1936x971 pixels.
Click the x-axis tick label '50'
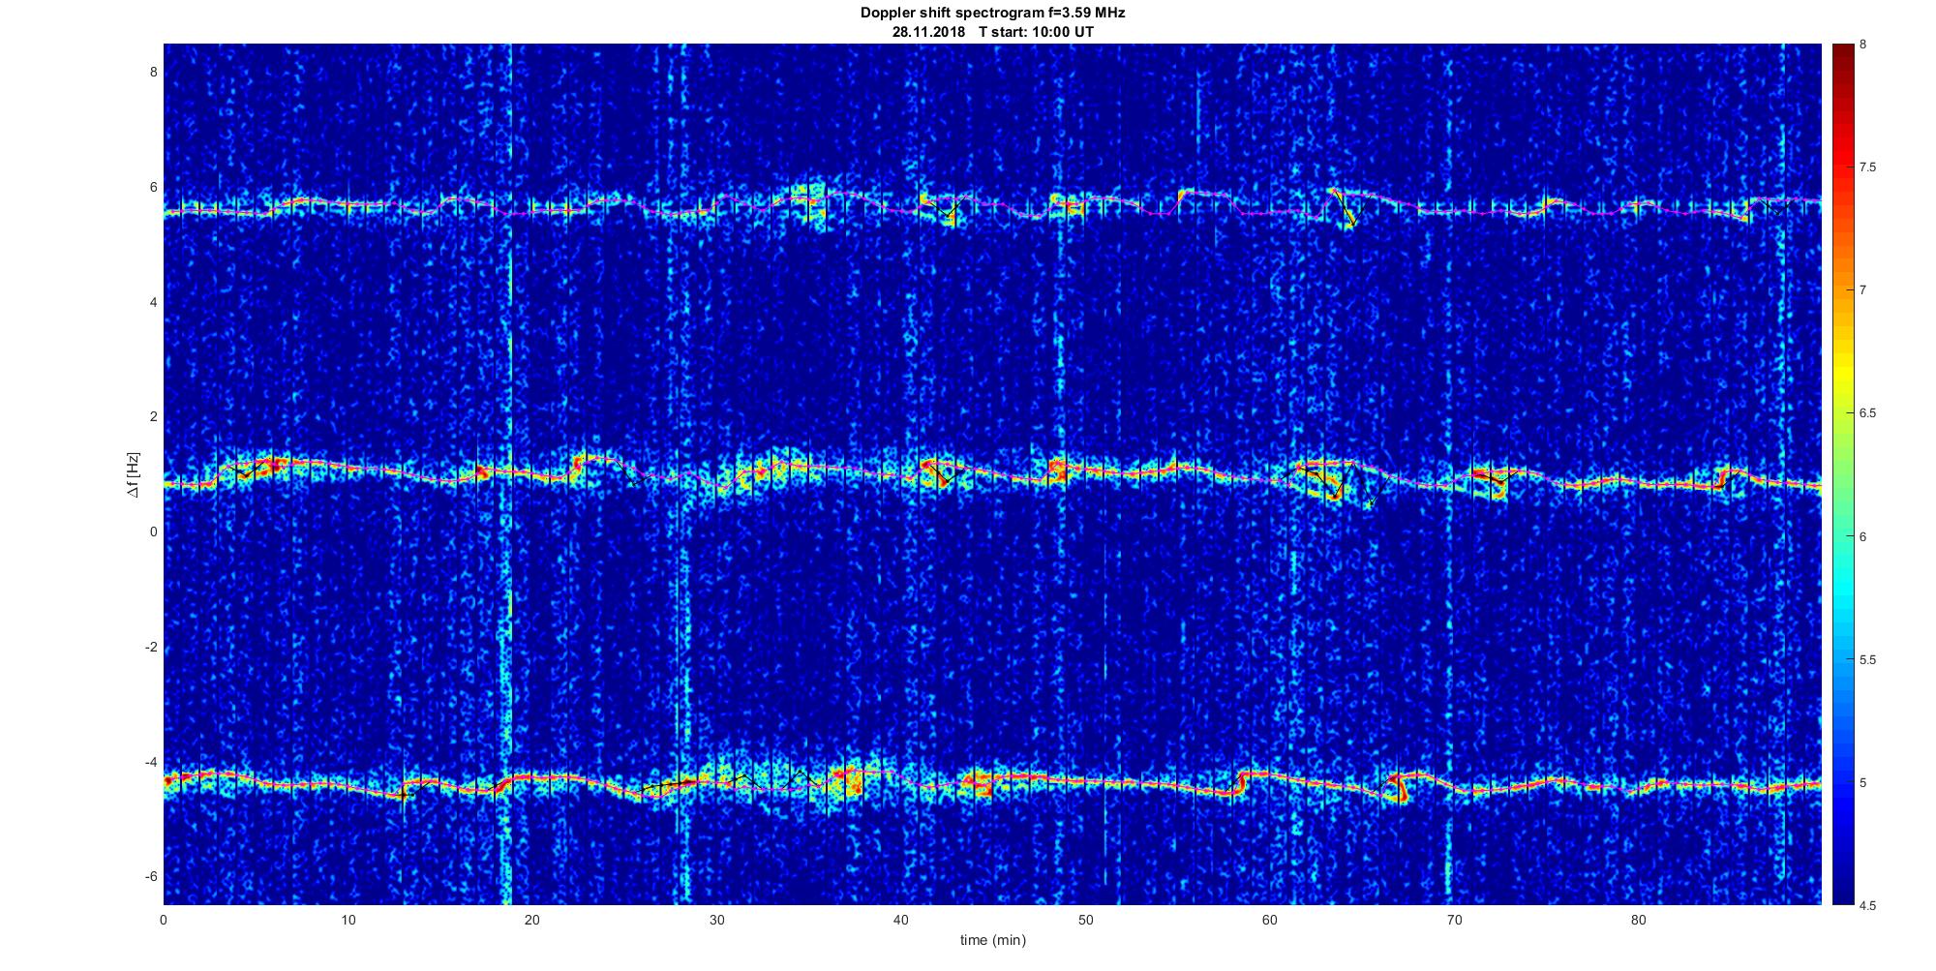pos(1085,920)
